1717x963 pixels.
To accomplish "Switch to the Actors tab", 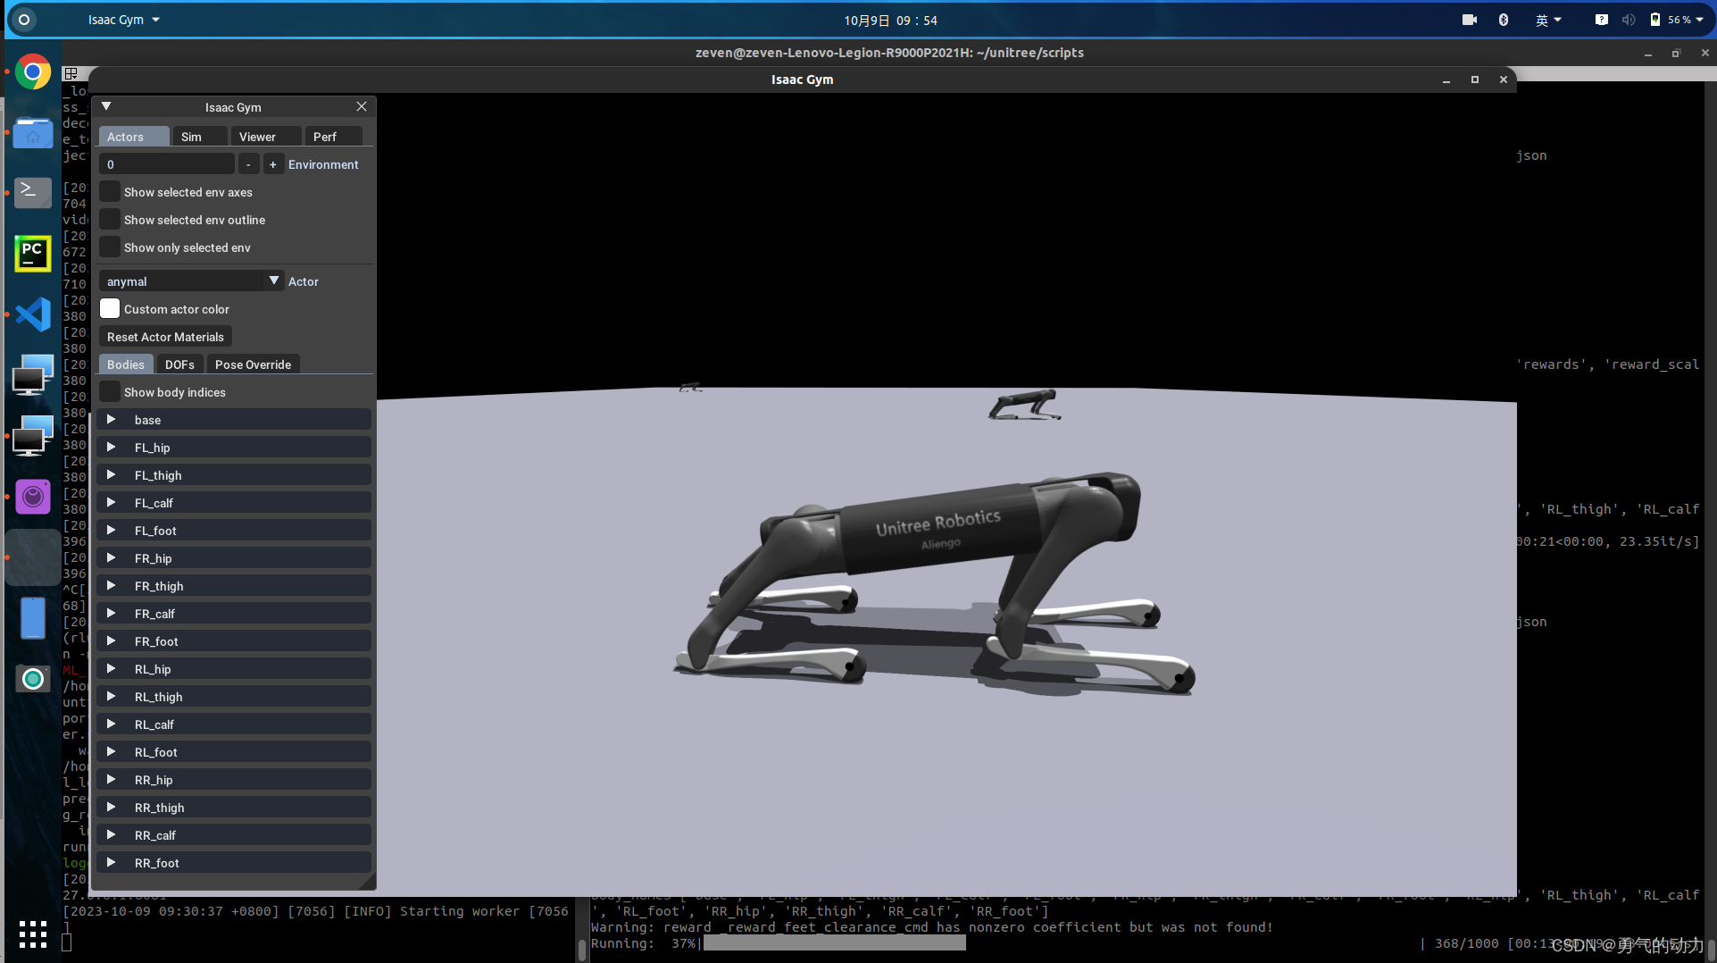I will [x=134, y=137].
